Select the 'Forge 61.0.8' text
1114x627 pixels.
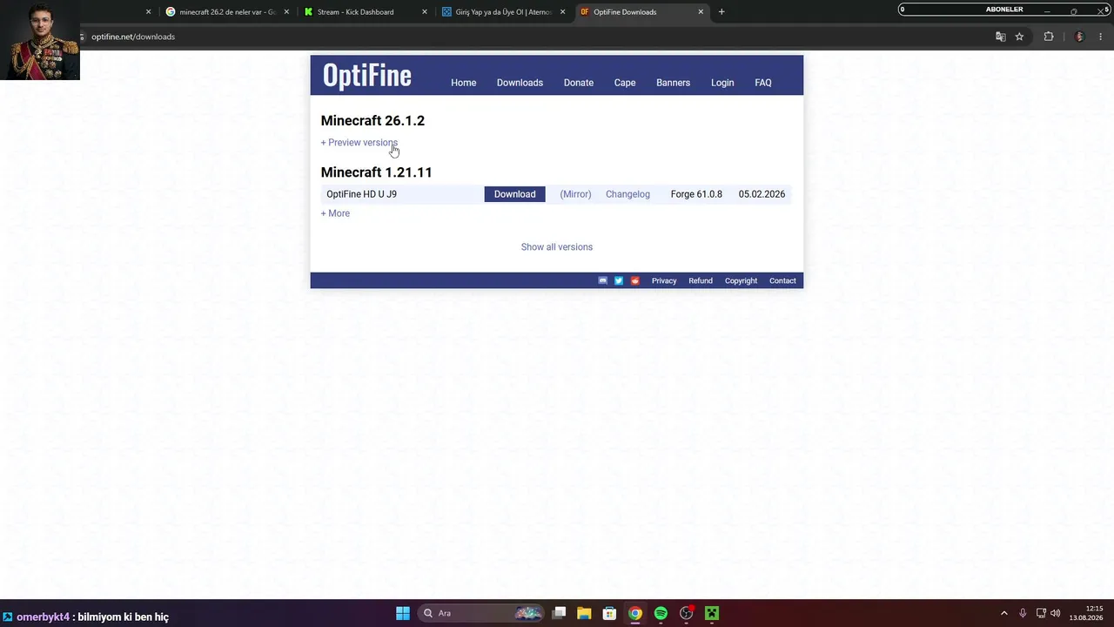(696, 194)
